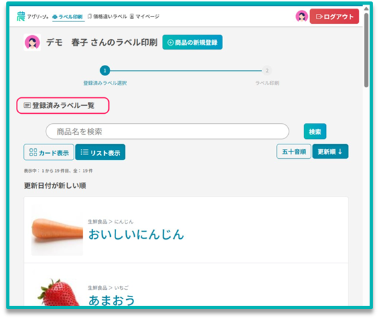Viewport: 379px width, 319px height.
Task: Click the carrot product thumbnail
Action: [57, 230]
